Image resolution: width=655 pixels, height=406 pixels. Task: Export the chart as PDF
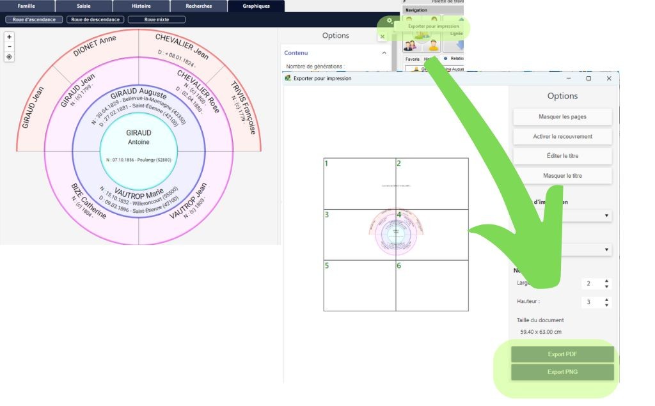562,354
